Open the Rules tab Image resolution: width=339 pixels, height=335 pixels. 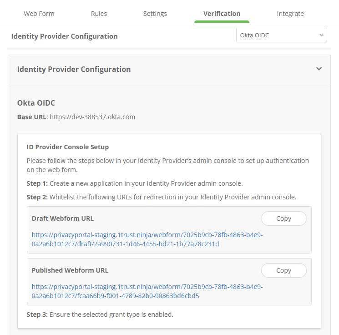(x=99, y=14)
